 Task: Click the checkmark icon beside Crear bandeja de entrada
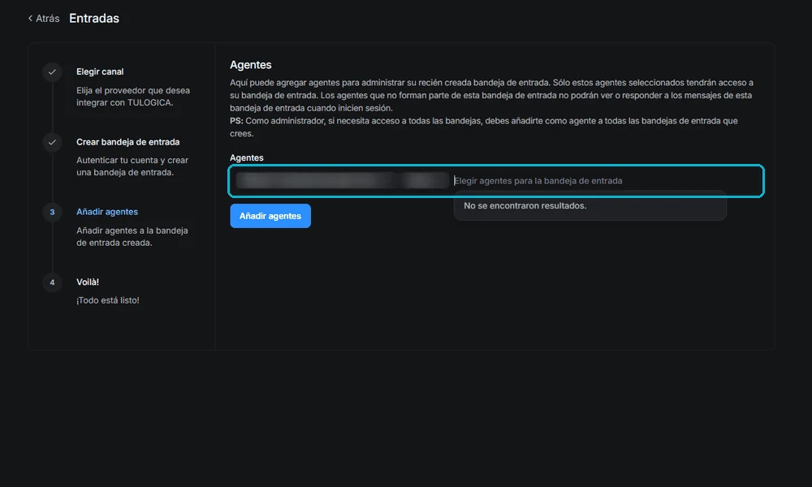coord(52,142)
